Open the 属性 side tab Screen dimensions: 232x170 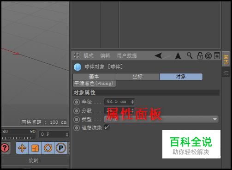(x=226, y=59)
